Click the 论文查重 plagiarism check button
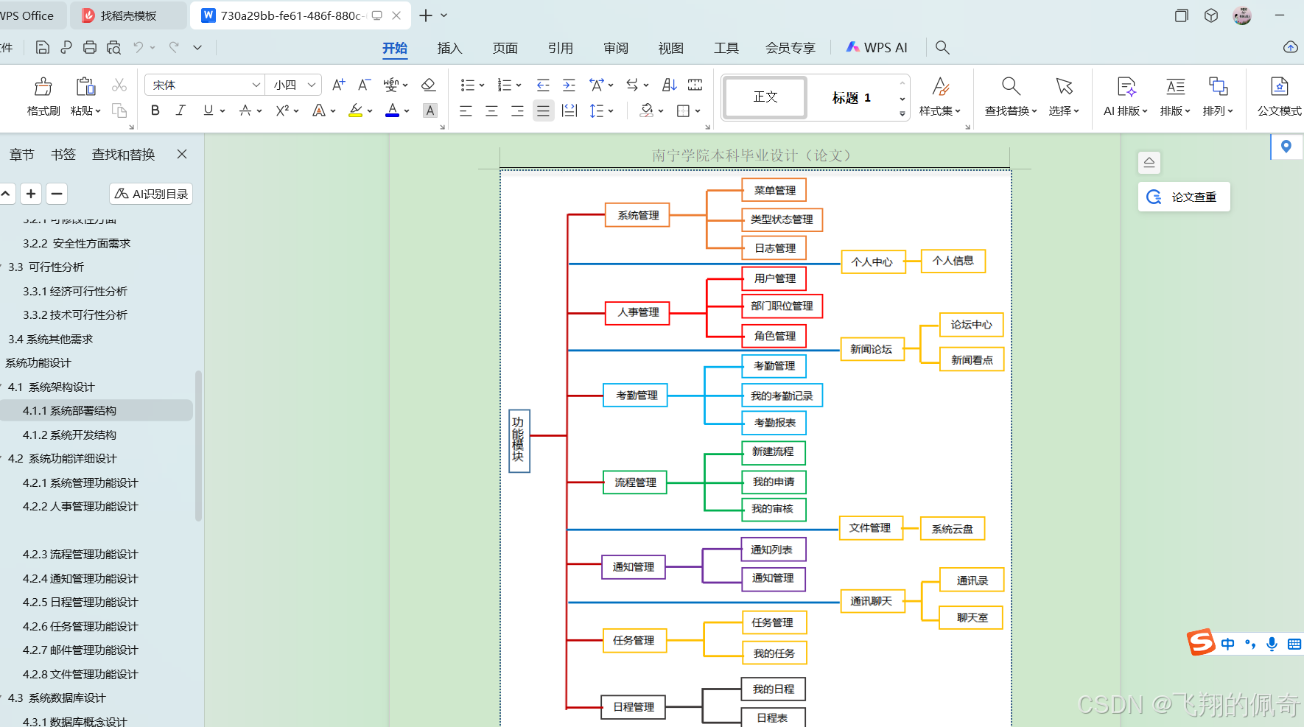Screen dimensions: 1304x727 point(1183,197)
